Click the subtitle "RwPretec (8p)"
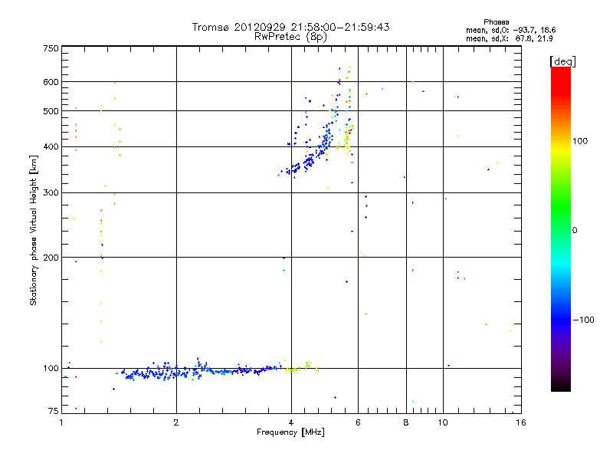Viewport: 613px width, 460px height. coord(290,37)
